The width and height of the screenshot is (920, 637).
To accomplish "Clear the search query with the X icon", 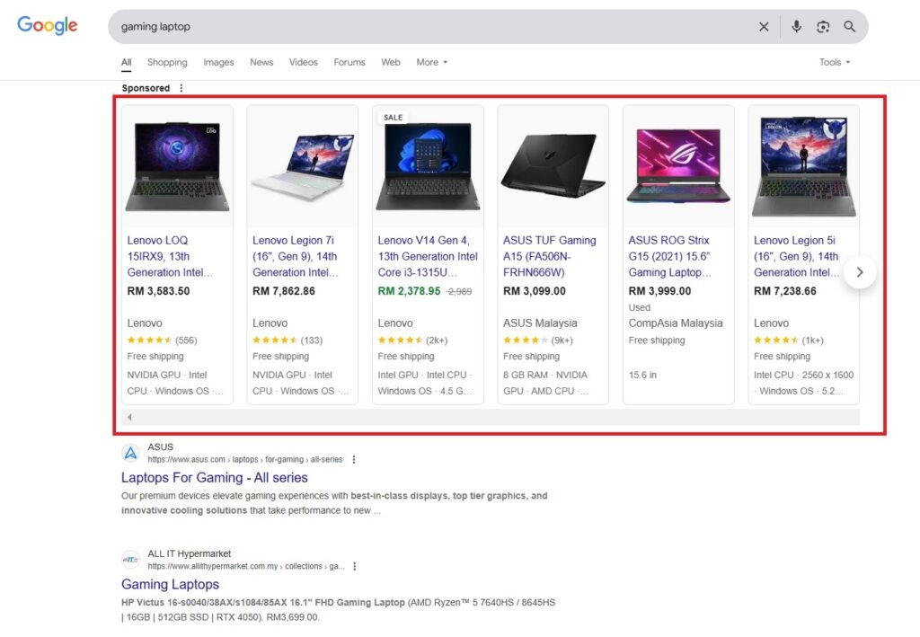I will click(x=764, y=26).
